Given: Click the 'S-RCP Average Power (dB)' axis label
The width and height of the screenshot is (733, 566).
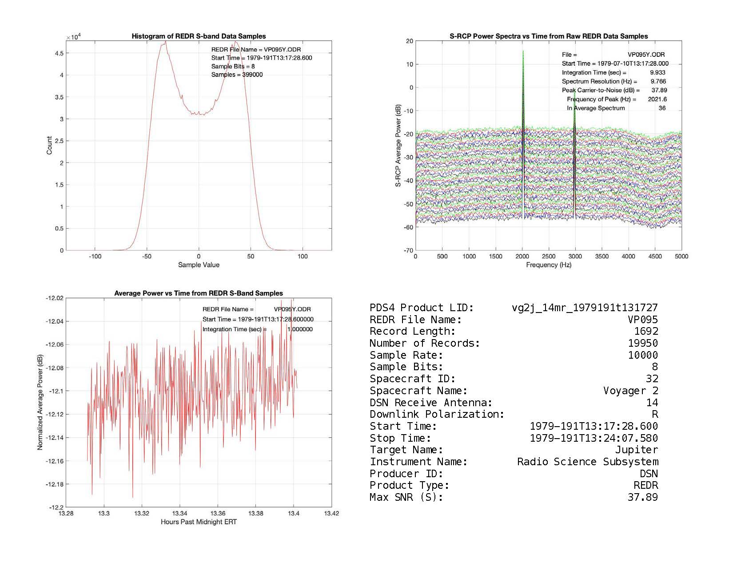Looking at the screenshot, I should point(398,146).
